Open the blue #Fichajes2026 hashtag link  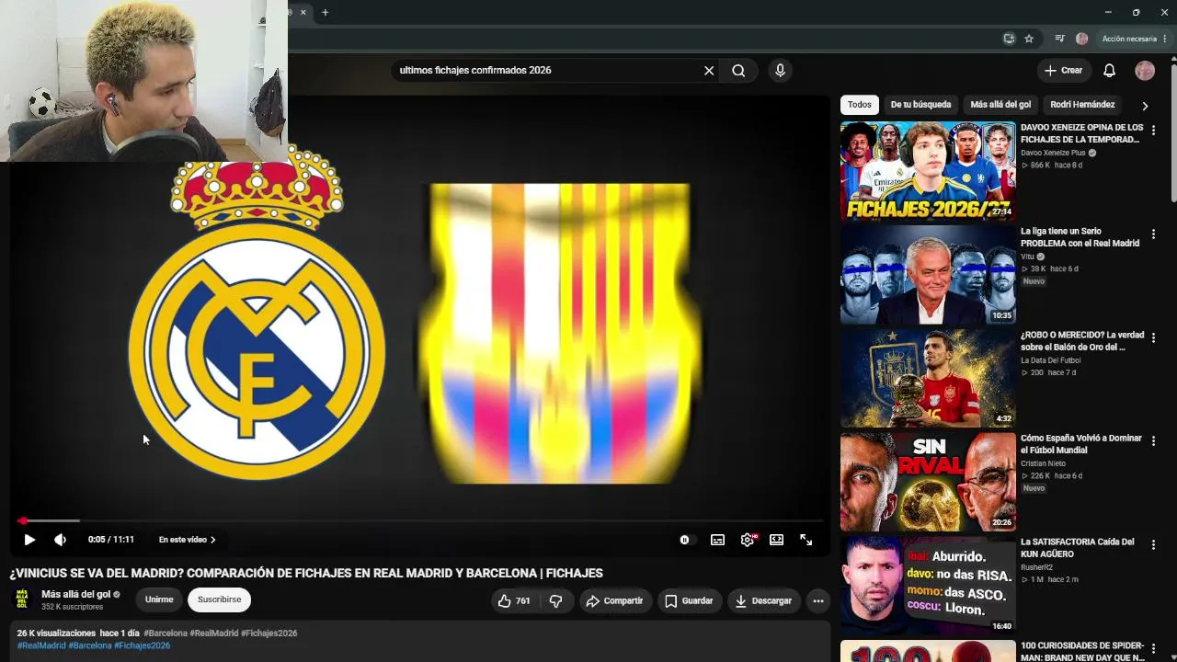(x=143, y=645)
